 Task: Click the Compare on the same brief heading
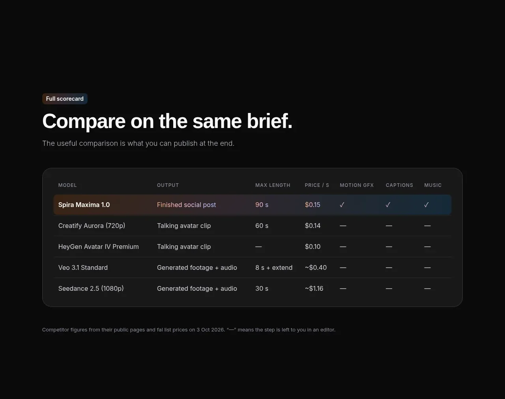[x=167, y=121]
